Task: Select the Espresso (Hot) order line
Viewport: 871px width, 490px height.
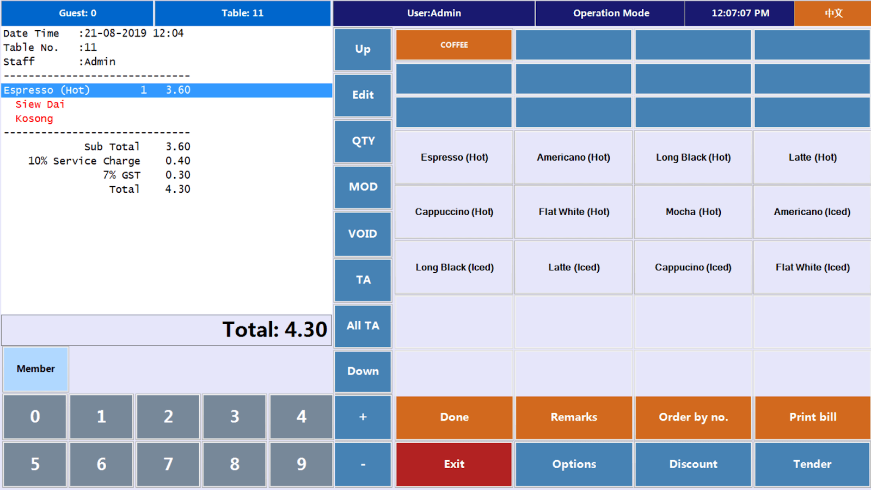Action: (x=167, y=90)
